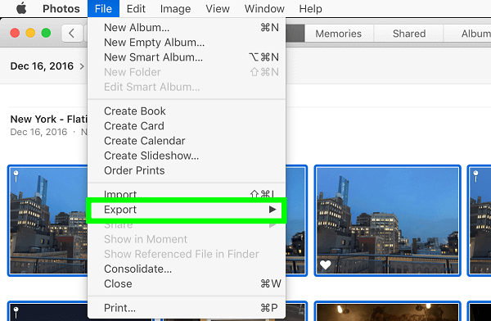Open the Export submenu
Viewport: 491px width, 321px height.
point(187,210)
